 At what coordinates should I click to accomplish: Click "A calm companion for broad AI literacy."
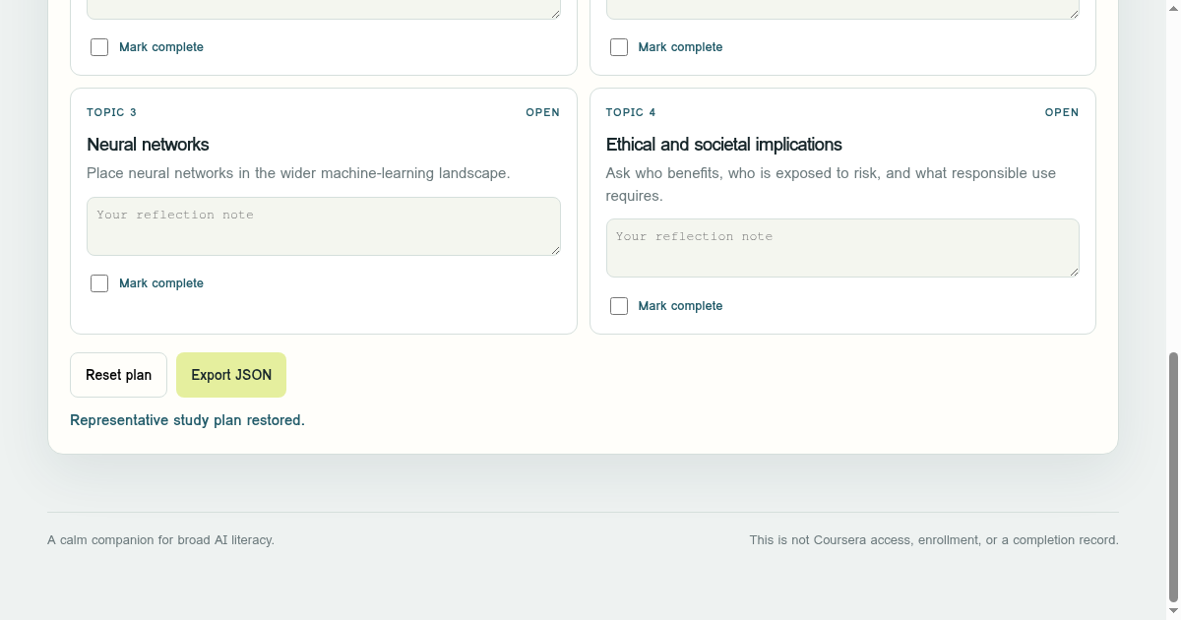(160, 540)
